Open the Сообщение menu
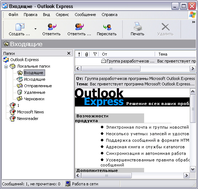Screen dimensions: 198x189 tap(85, 15)
